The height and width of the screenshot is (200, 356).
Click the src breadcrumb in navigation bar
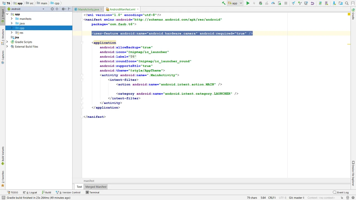30,3
